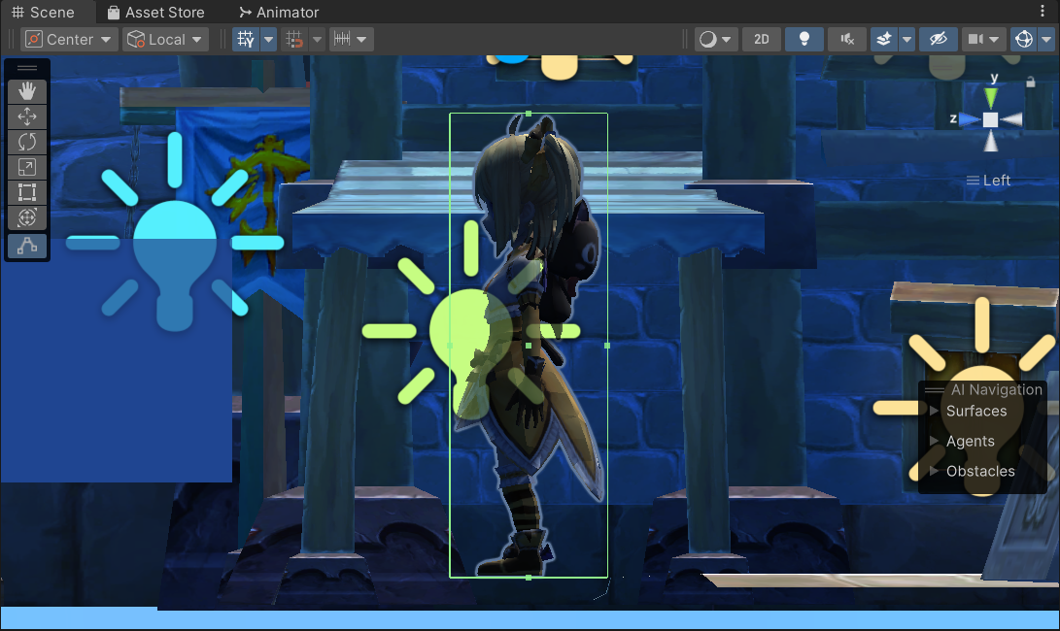This screenshot has width=1060, height=631.
Task: Toggle 2D view mode
Action: [x=762, y=39]
